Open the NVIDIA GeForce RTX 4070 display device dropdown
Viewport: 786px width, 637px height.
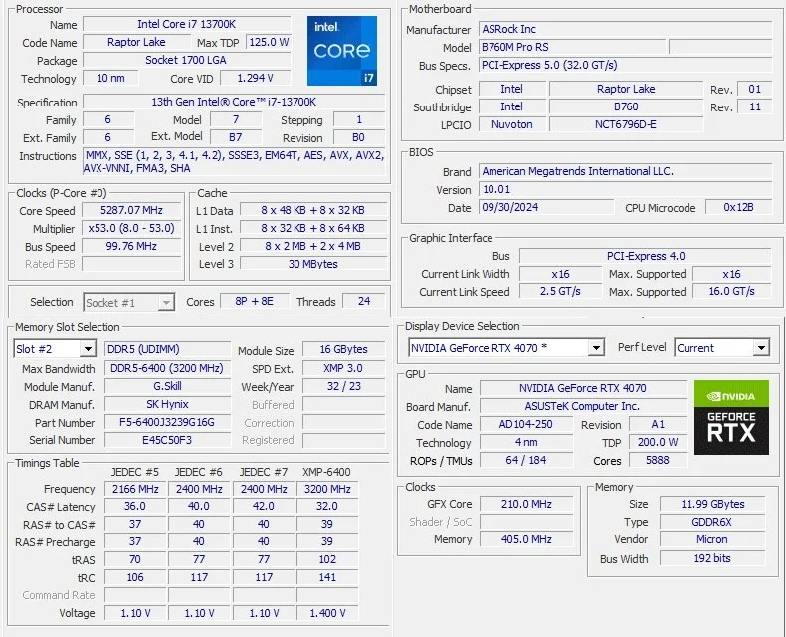(x=506, y=348)
